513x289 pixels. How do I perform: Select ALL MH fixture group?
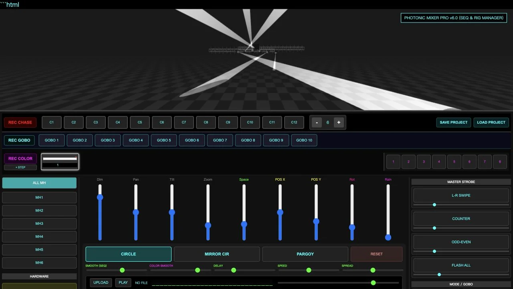(x=39, y=183)
